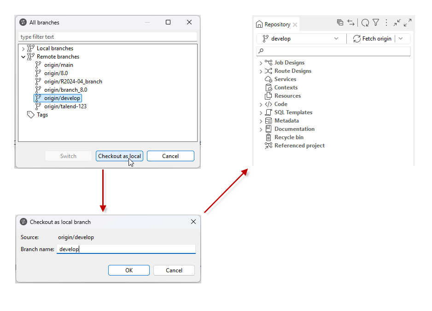Click the Refresh icon in the Repository toolbar

point(365,22)
